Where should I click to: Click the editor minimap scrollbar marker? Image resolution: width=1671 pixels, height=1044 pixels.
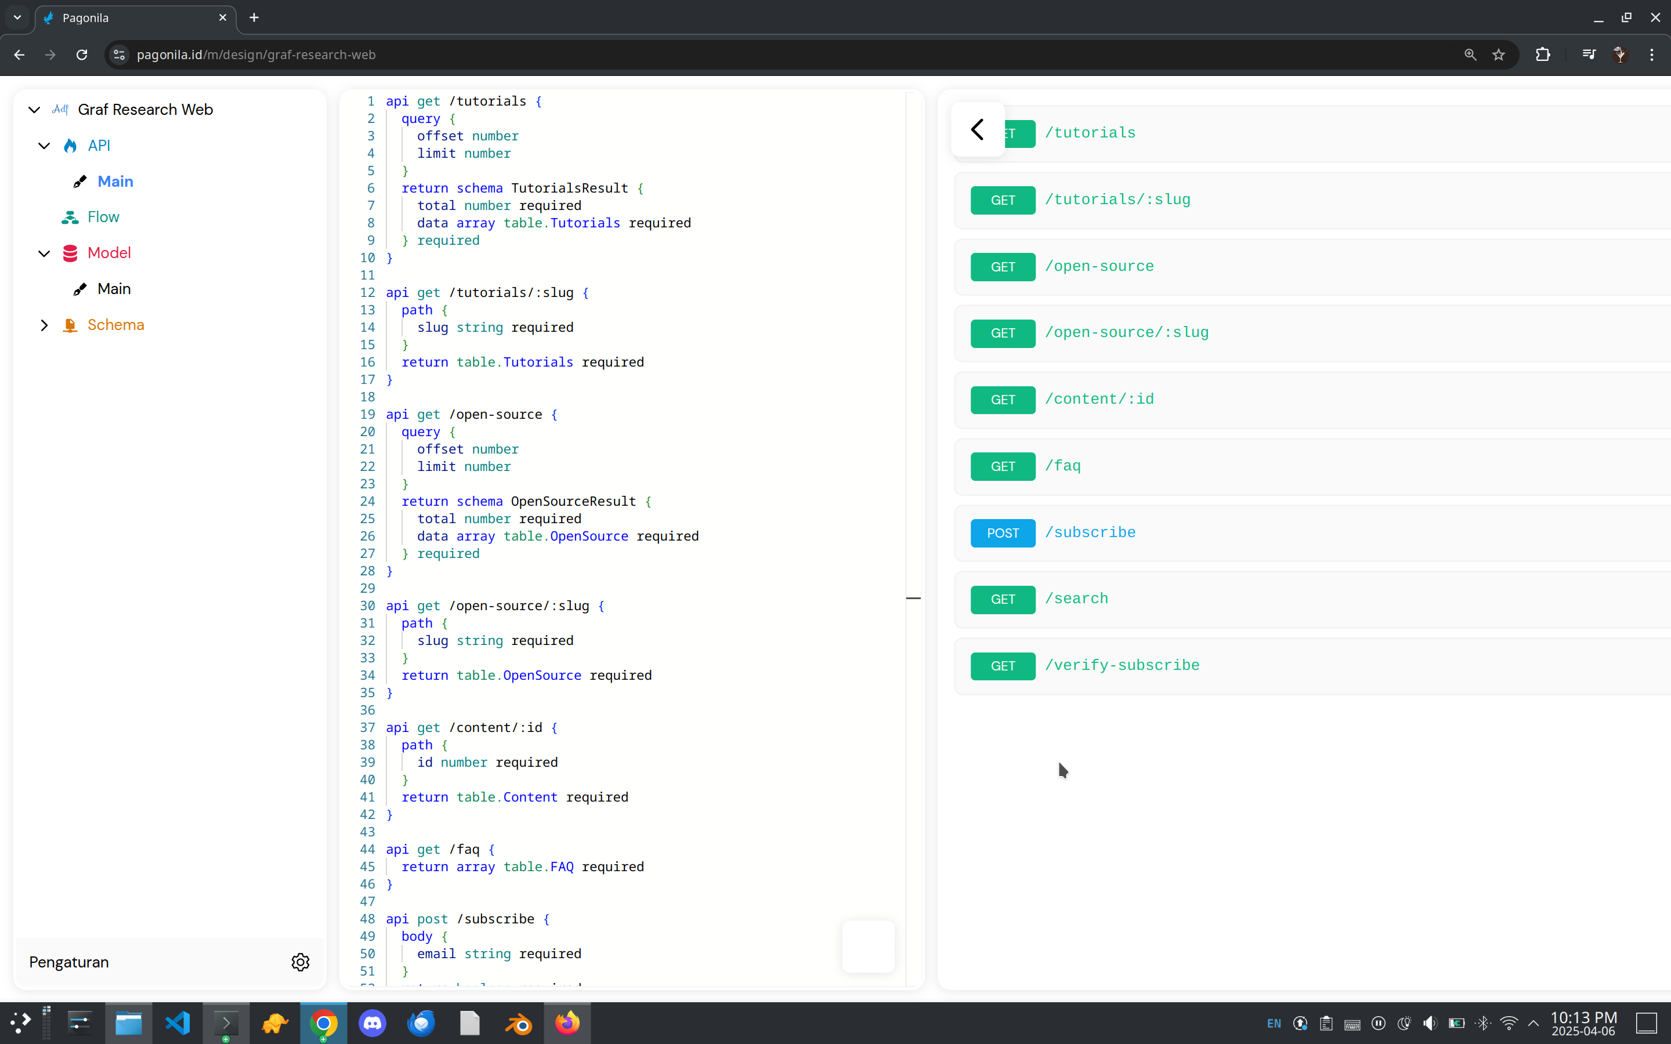click(x=913, y=598)
